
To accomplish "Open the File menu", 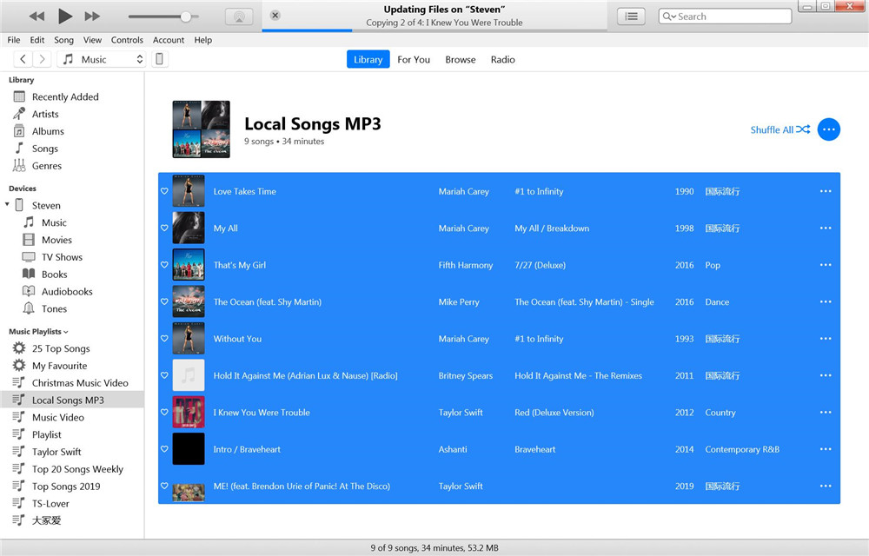I will tap(14, 40).
